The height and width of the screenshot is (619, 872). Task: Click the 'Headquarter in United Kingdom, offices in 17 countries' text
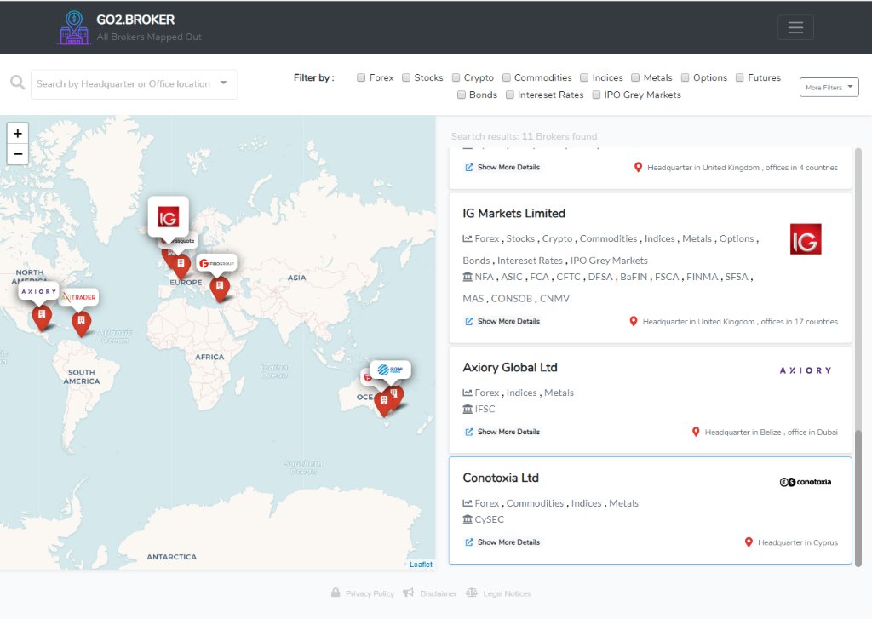[740, 322]
